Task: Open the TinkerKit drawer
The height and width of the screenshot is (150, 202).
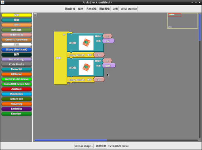Action: tap(17, 70)
